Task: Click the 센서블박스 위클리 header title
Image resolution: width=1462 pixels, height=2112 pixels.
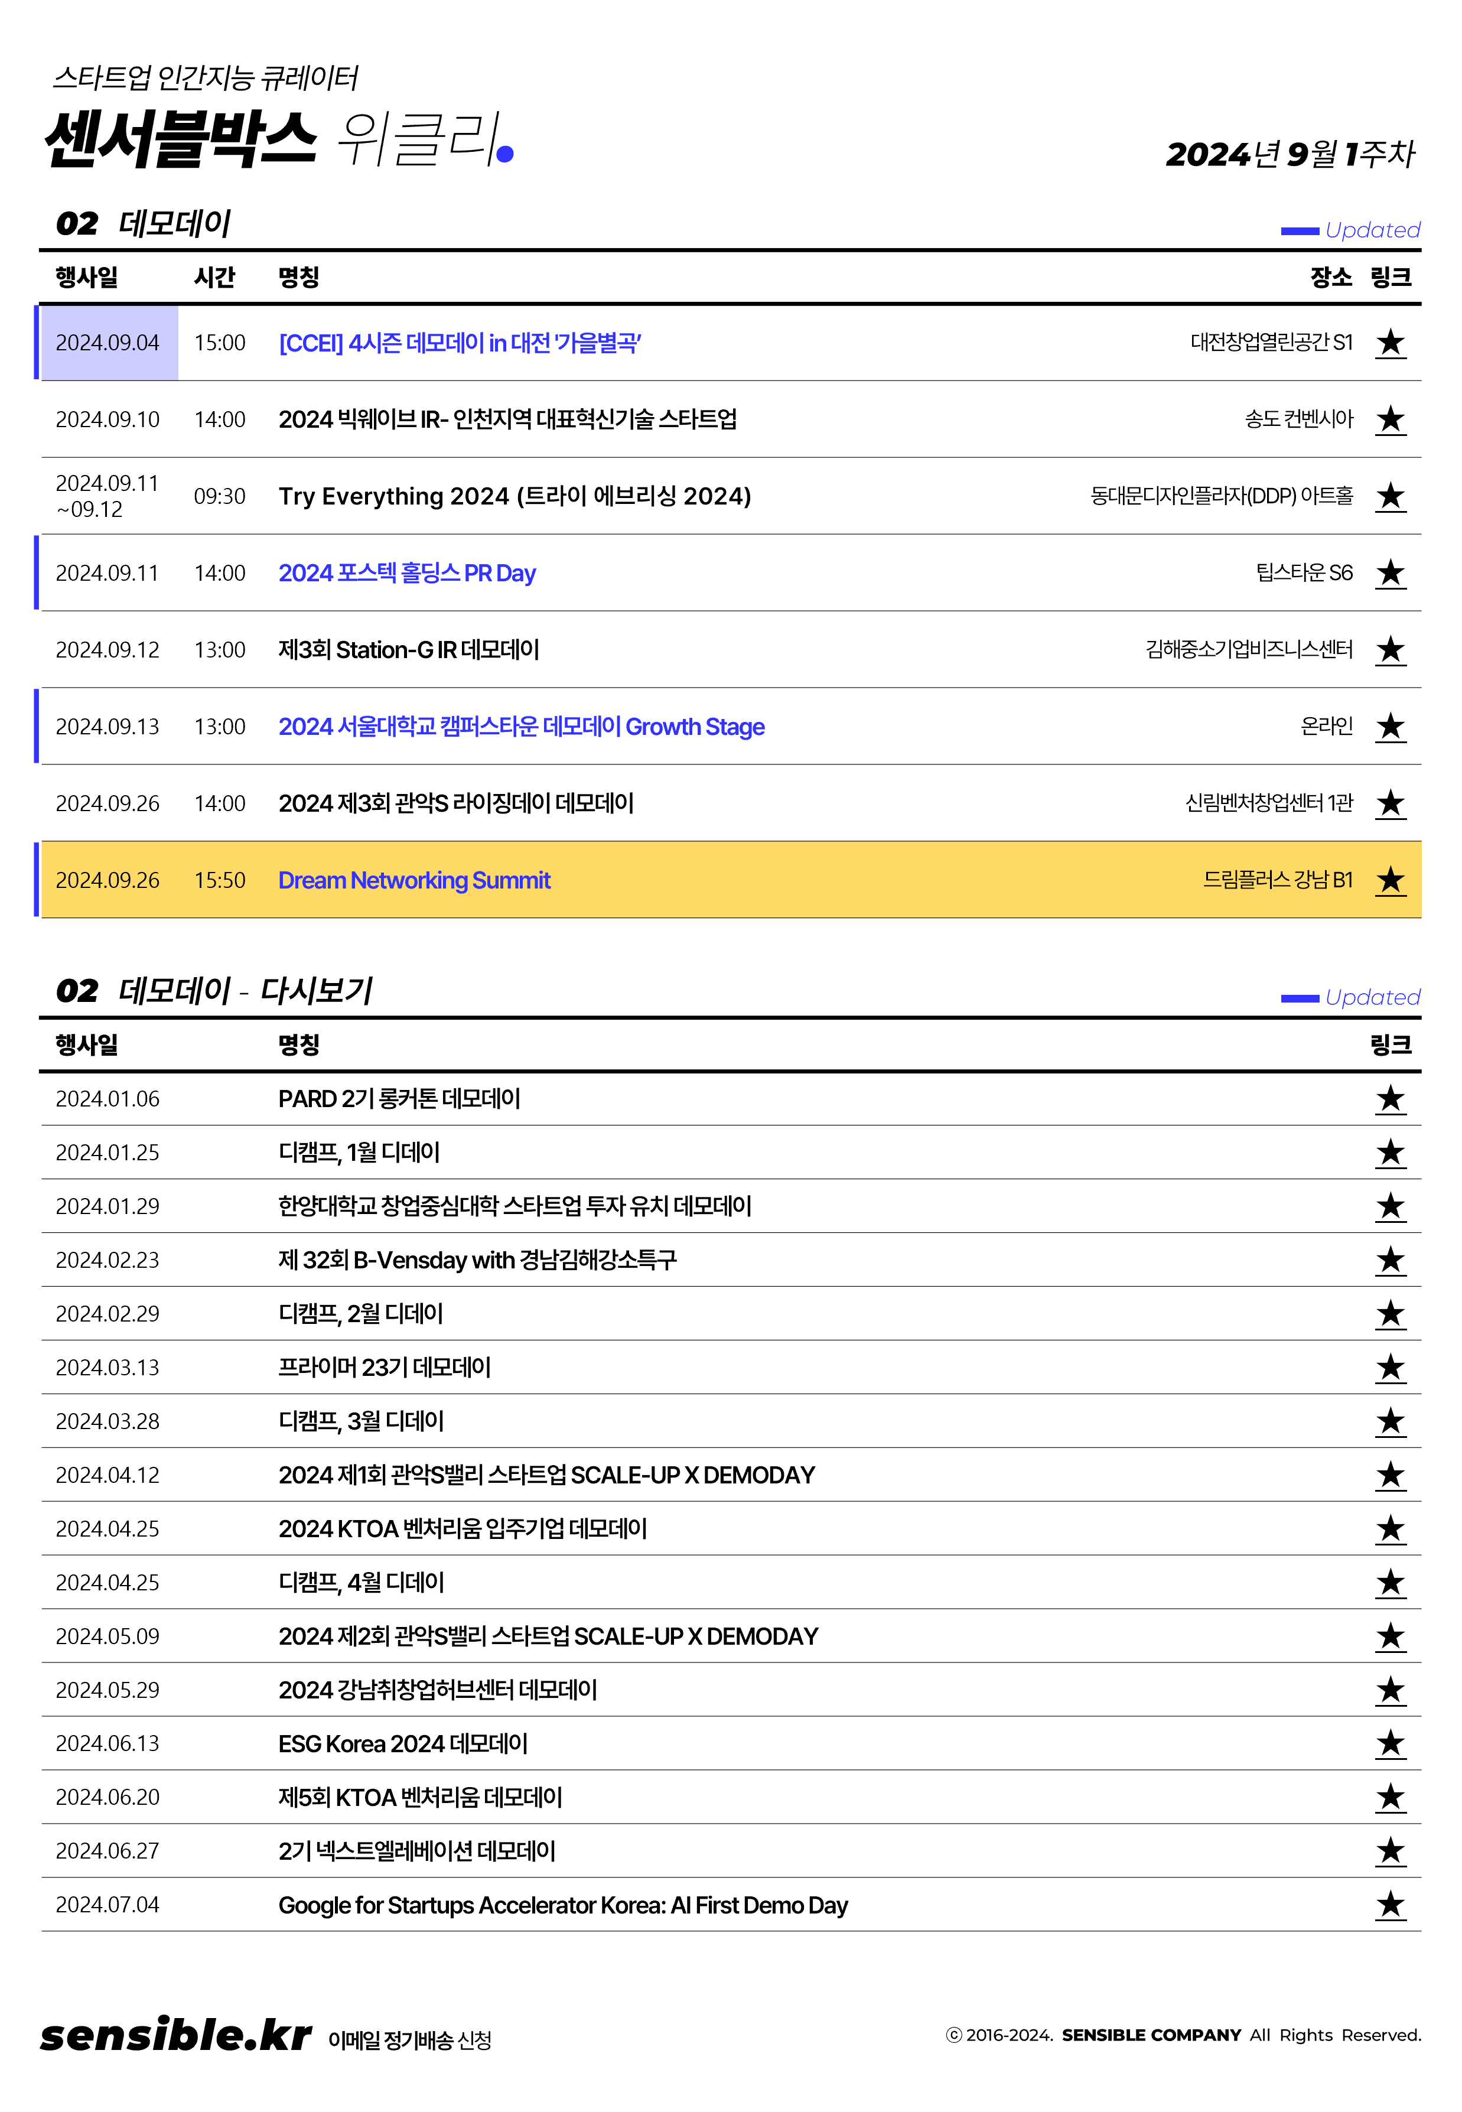Action: point(278,139)
